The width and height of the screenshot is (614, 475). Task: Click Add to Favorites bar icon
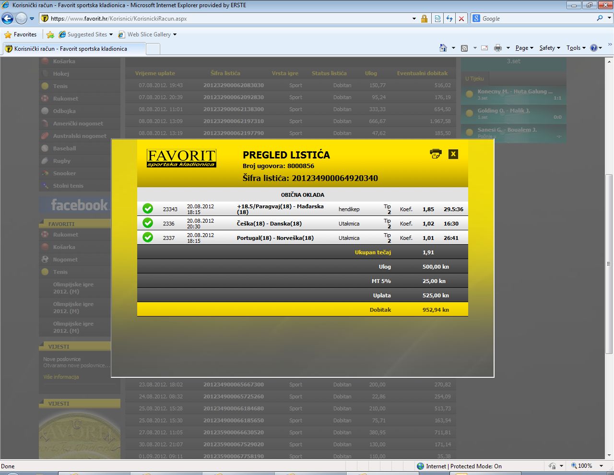[50, 34]
